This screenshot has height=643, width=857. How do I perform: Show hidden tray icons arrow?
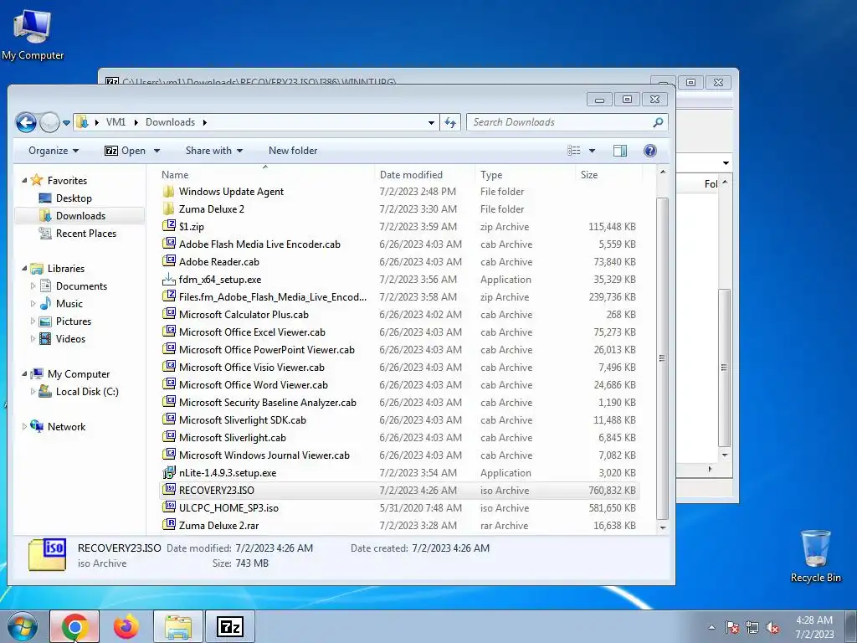click(x=711, y=627)
